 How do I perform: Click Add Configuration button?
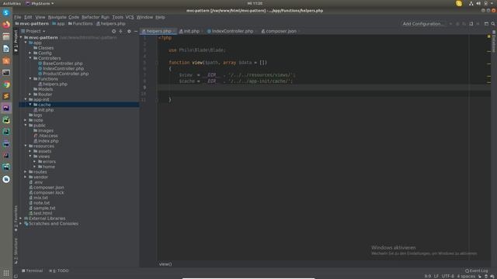(423, 24)
